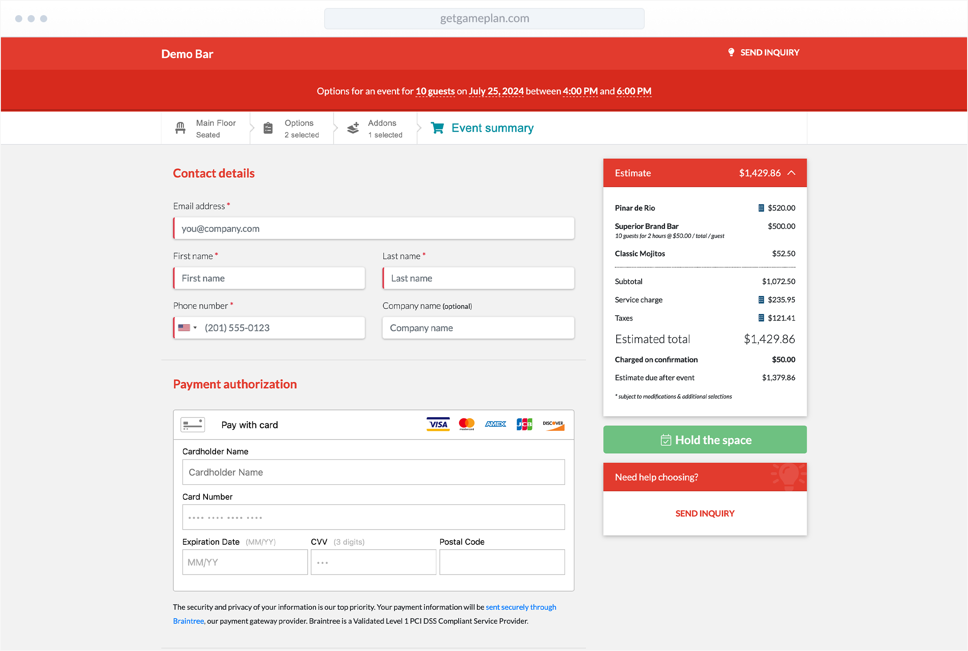Click the red Send Inquiry sidebar link

coord(704,514)
